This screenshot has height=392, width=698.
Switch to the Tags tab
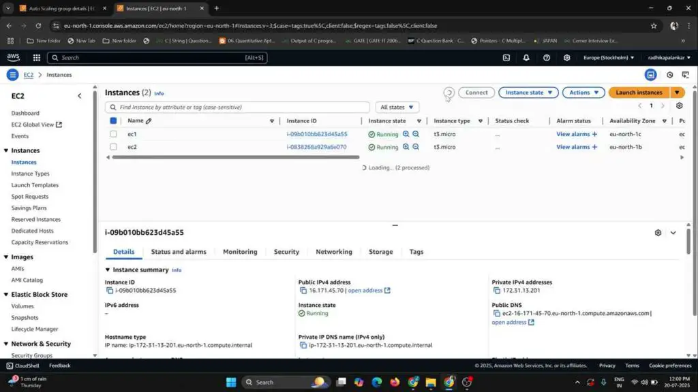pyautogui.click(x=416, y=252)
